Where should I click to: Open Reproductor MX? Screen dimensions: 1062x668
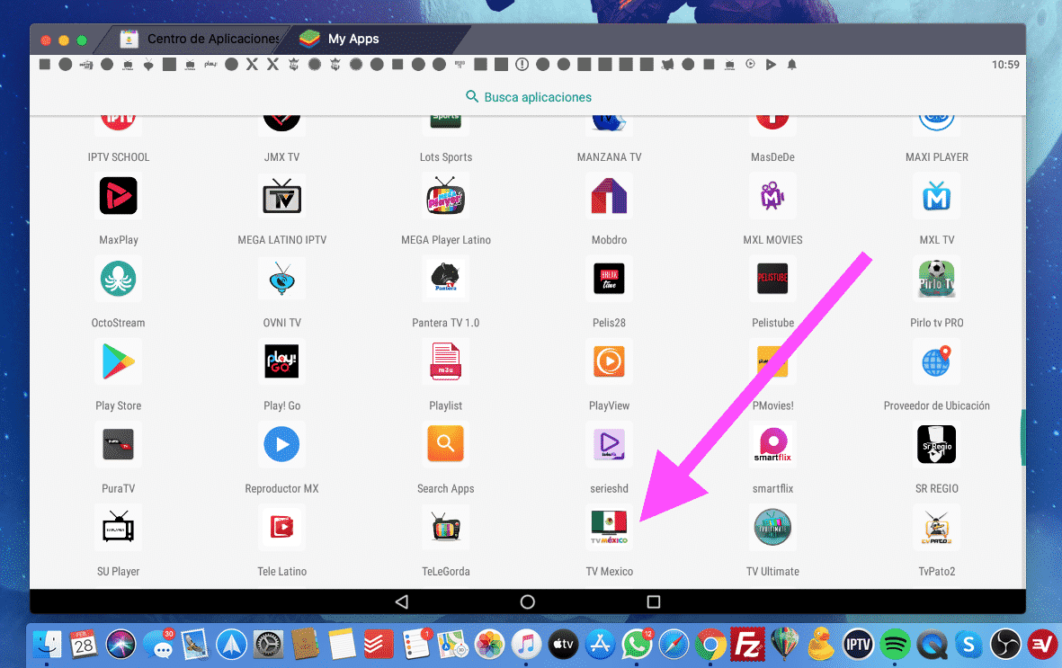pyautogui.click(x=281, y=444)
